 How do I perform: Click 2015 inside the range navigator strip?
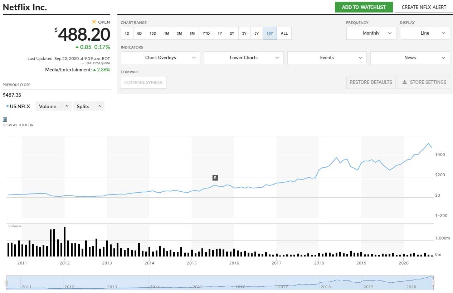[x=198, y=287]
